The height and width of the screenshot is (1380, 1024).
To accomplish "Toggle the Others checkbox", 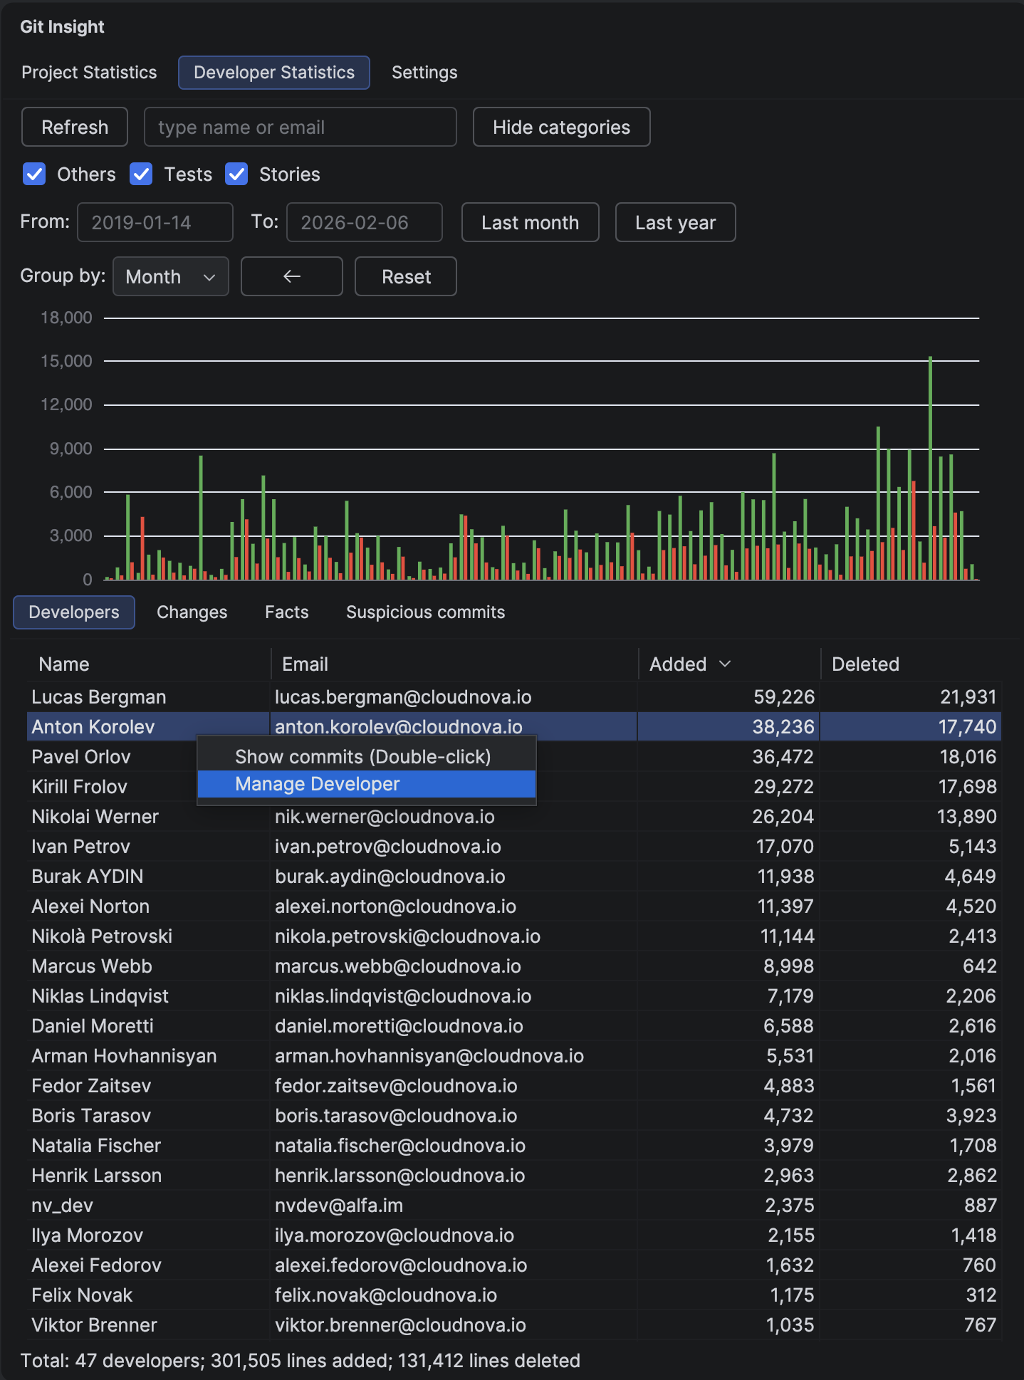I will (34, 174).
